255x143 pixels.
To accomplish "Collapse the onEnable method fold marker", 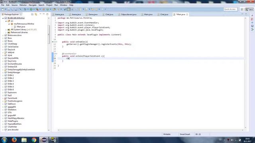I will point(57,42).
